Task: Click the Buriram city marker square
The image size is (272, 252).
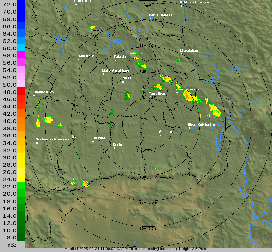Action: point(93,142)
